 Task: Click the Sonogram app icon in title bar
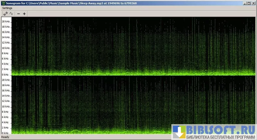[x=3, y=3]
